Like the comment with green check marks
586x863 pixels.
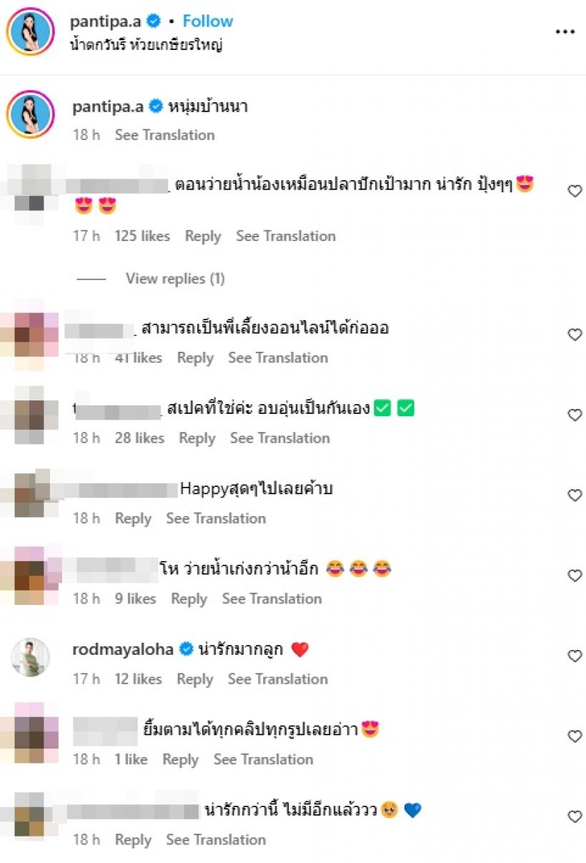pyautogui.click(x=575, y=415)
